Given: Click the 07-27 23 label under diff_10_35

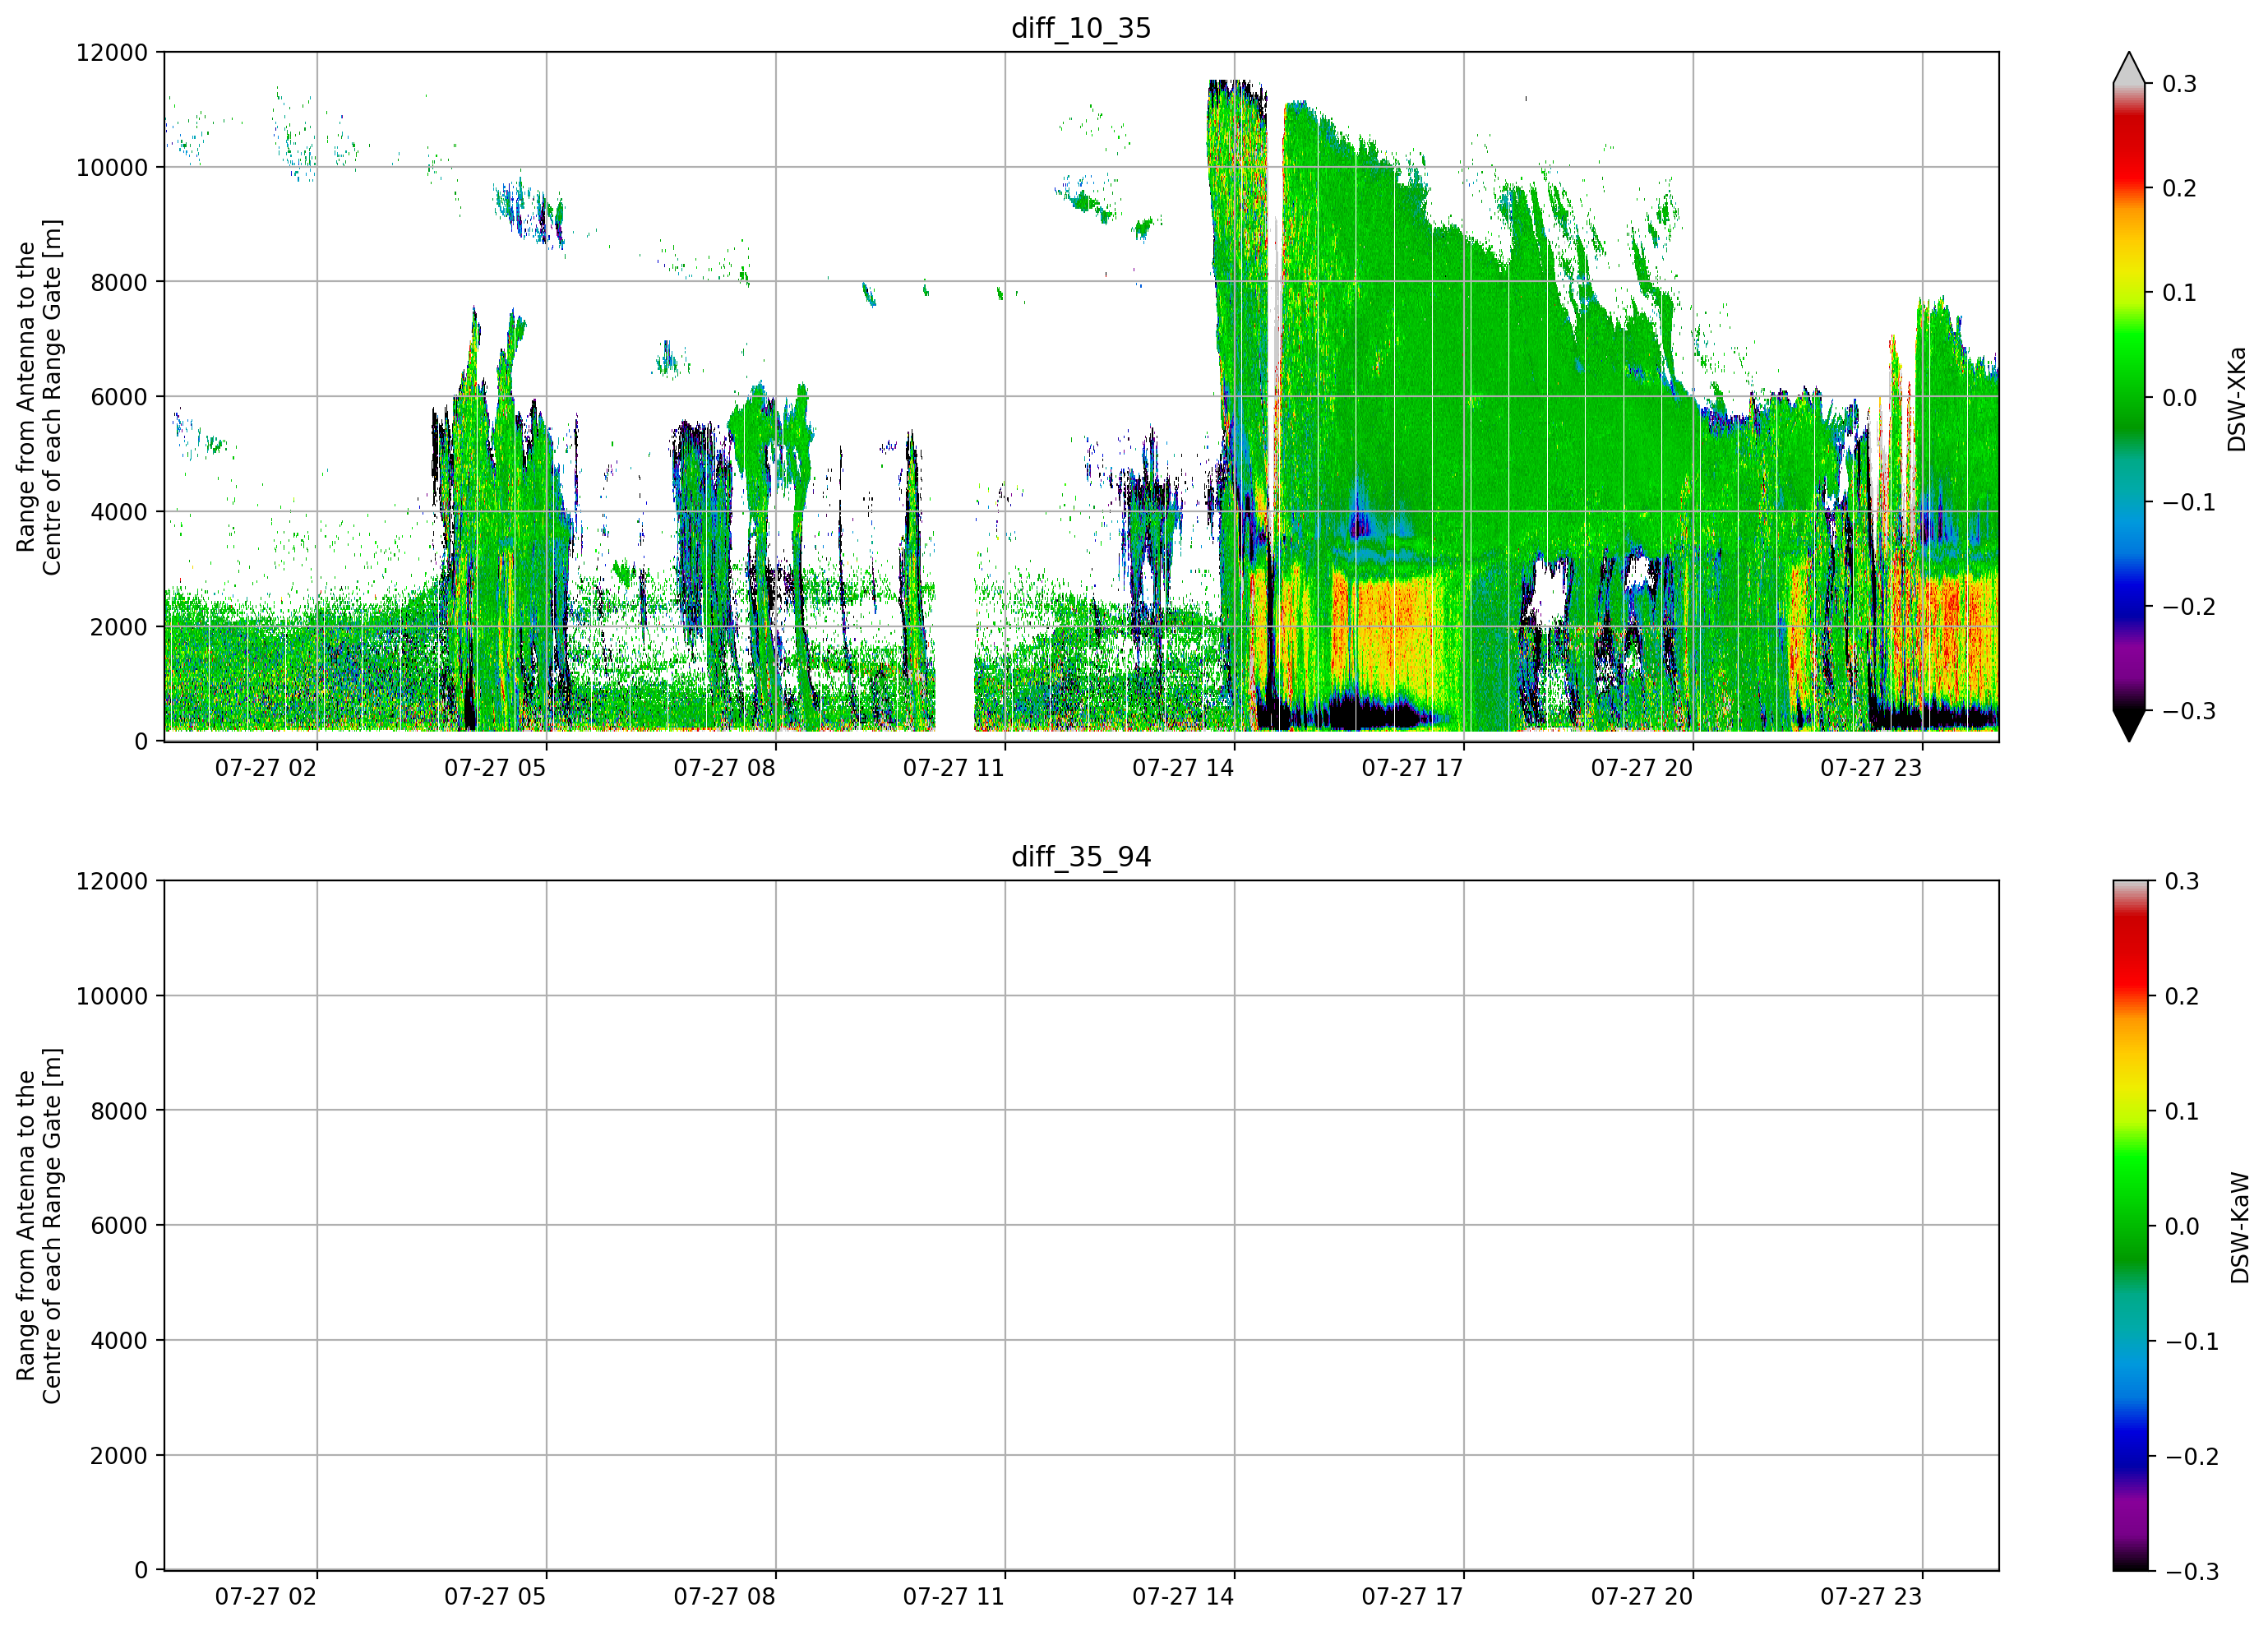Looking at the screenshot, I should click(1871, 768).
